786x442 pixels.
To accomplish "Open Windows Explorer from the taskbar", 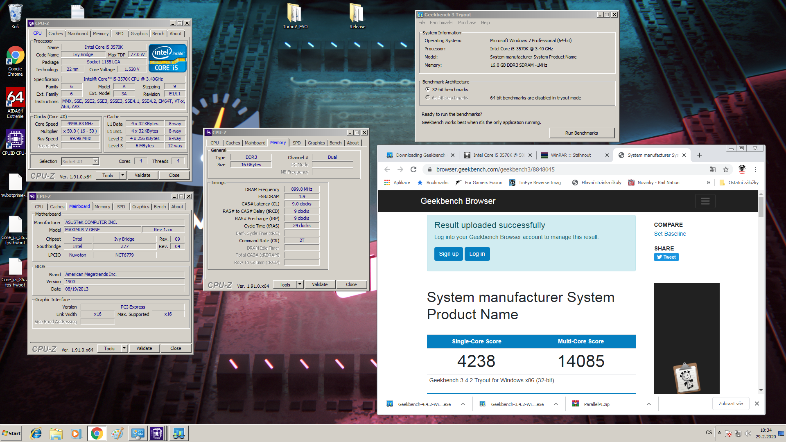I will tap(56, 433).
